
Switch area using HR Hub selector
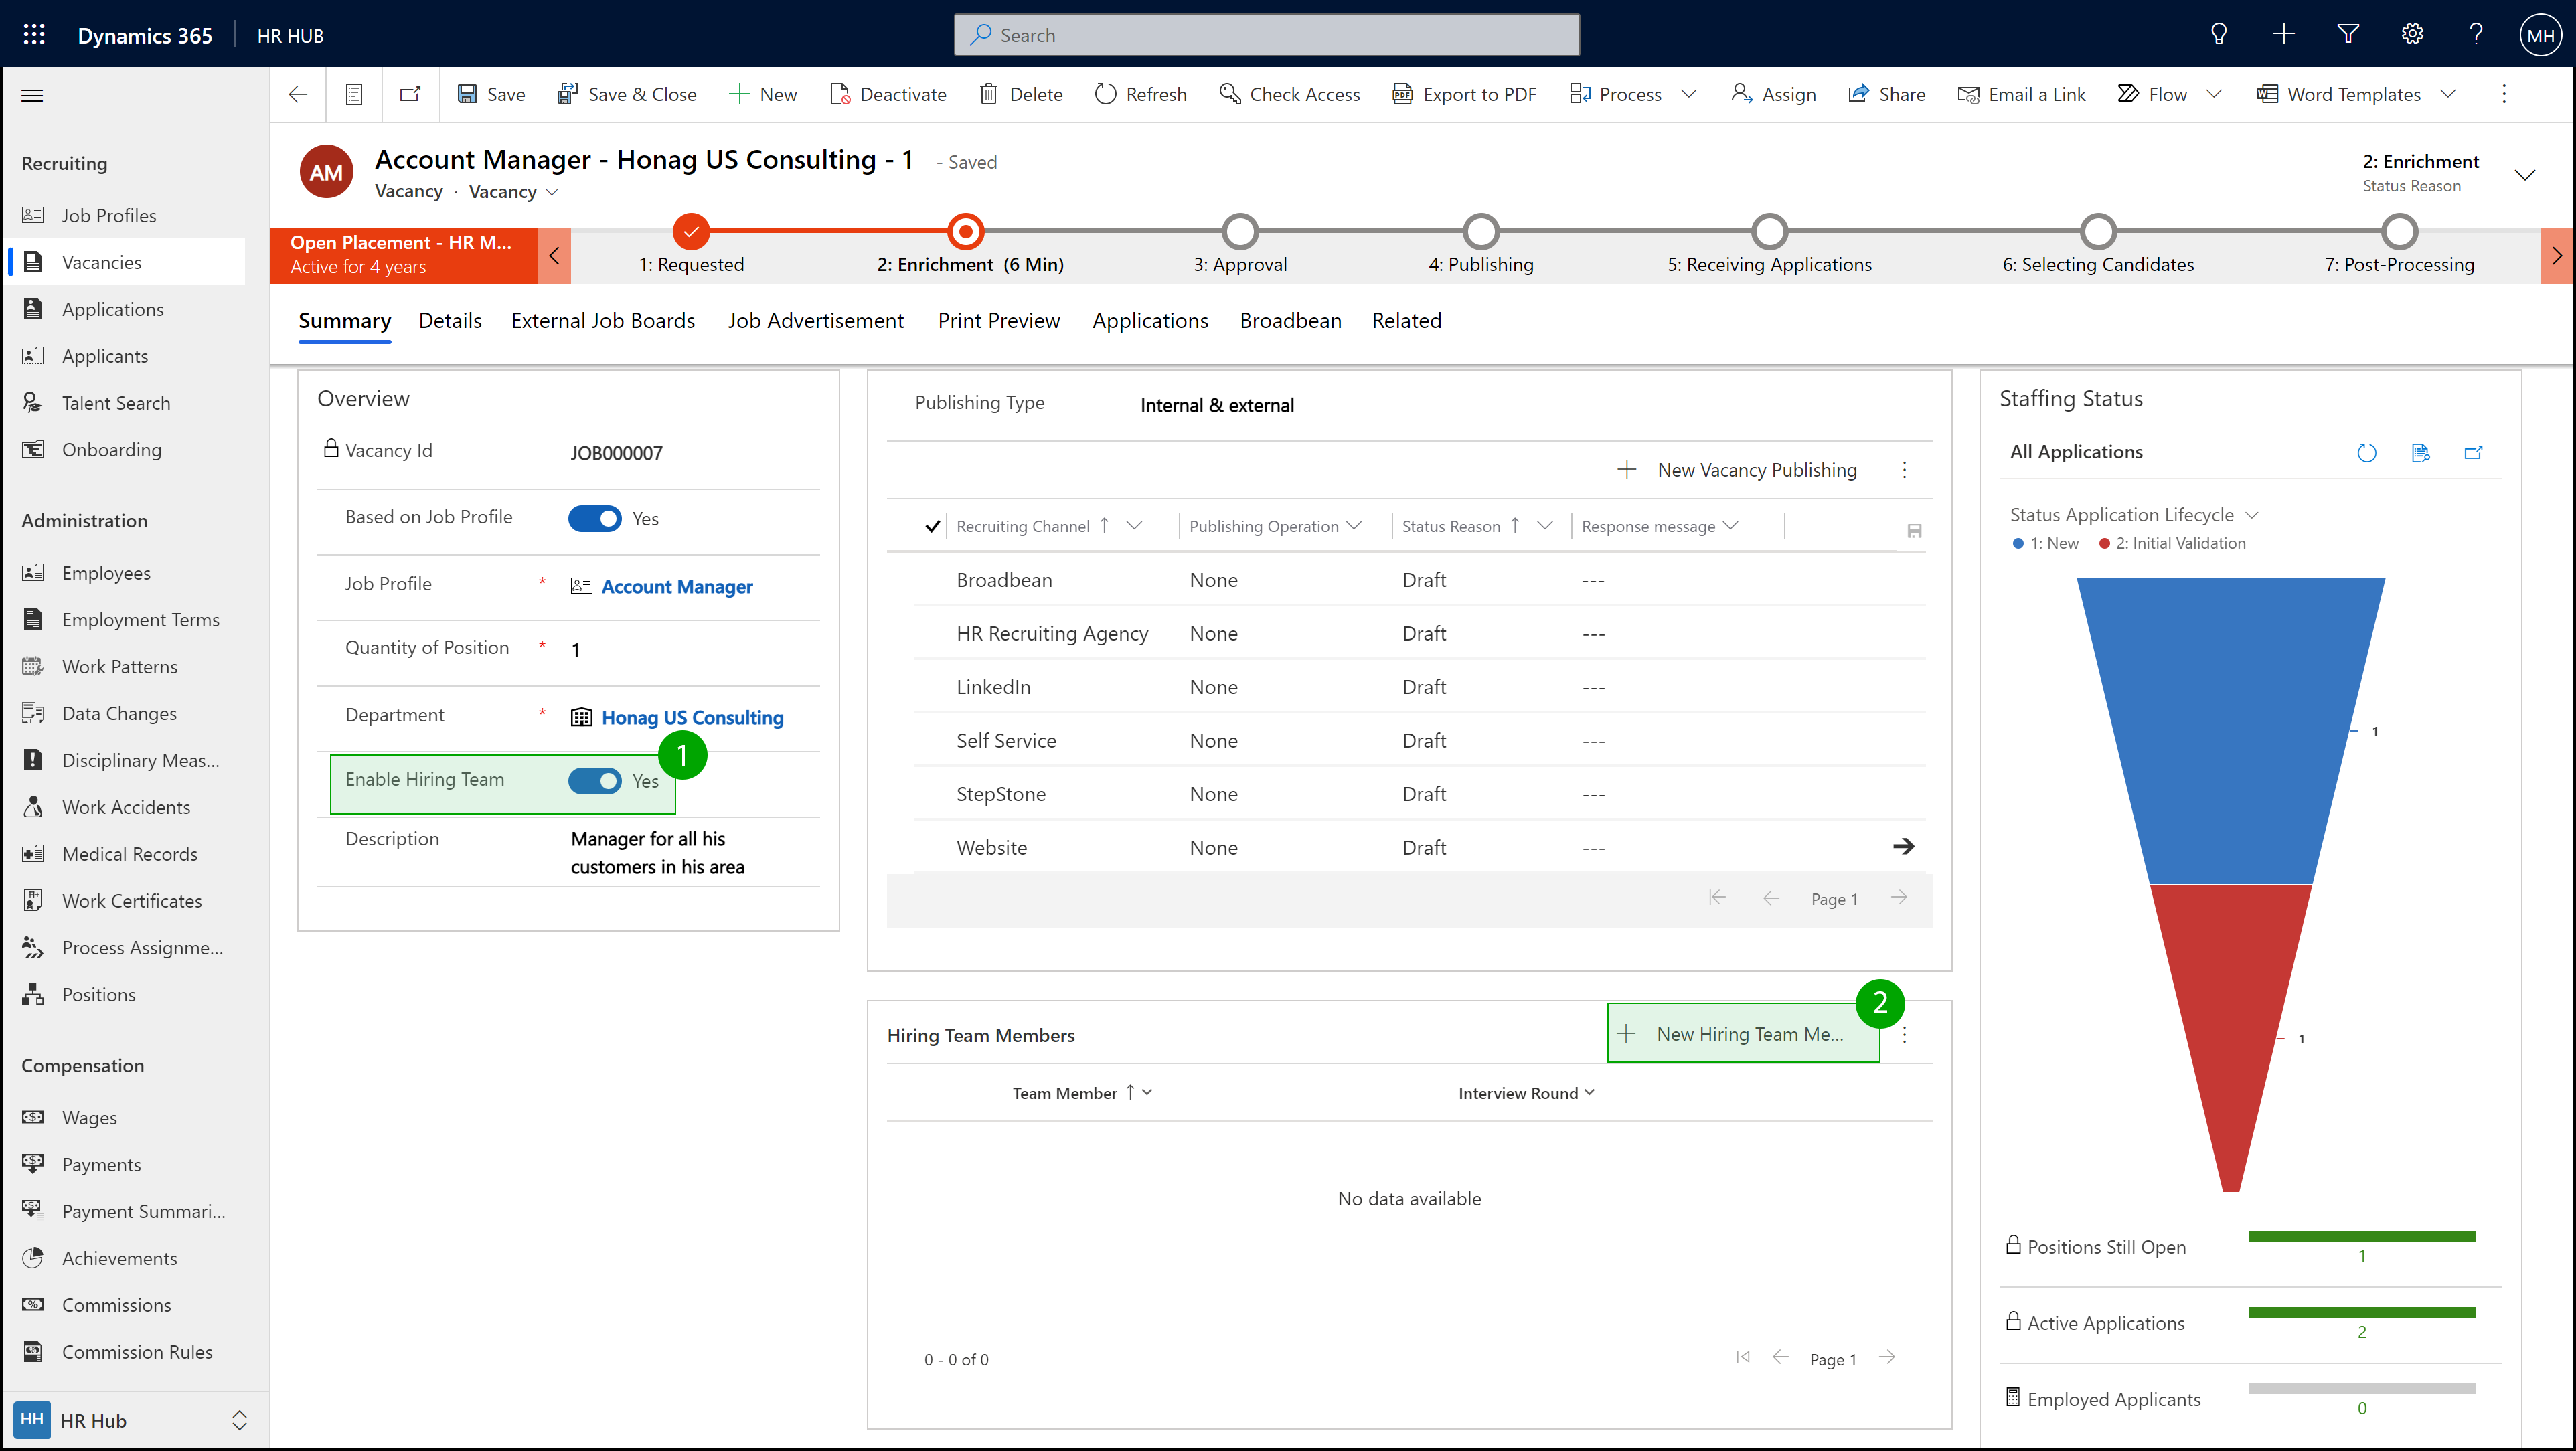pos(134,1420)
